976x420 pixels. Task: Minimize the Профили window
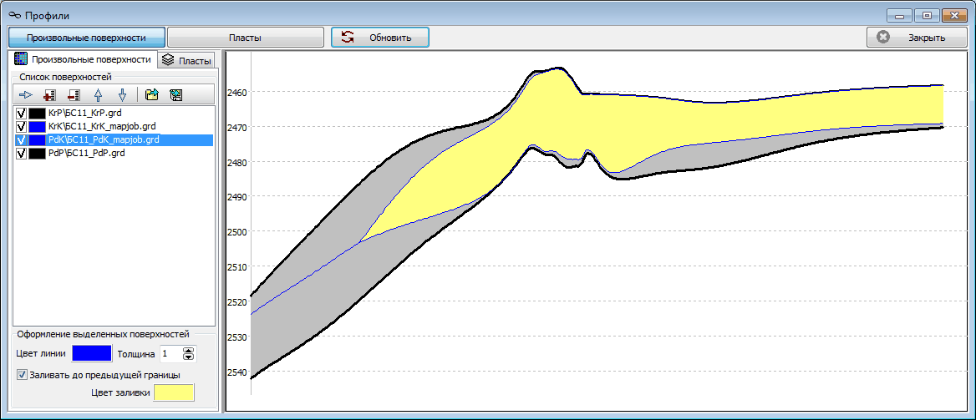click(901, 15)
